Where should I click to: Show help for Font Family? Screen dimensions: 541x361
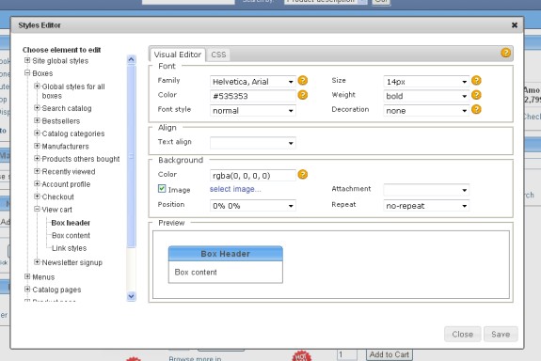(303, 80)
